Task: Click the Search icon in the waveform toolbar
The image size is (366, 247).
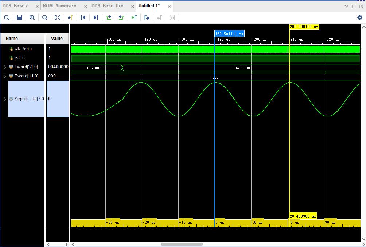Action: click(x=7, y=17)
